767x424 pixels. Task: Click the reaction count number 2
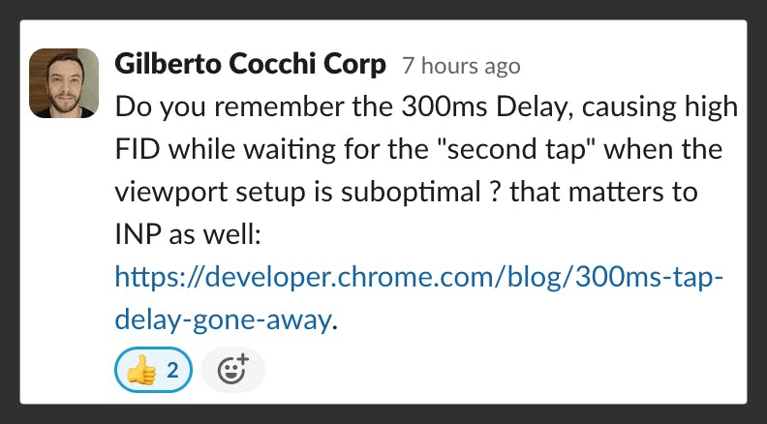(172, 370)
